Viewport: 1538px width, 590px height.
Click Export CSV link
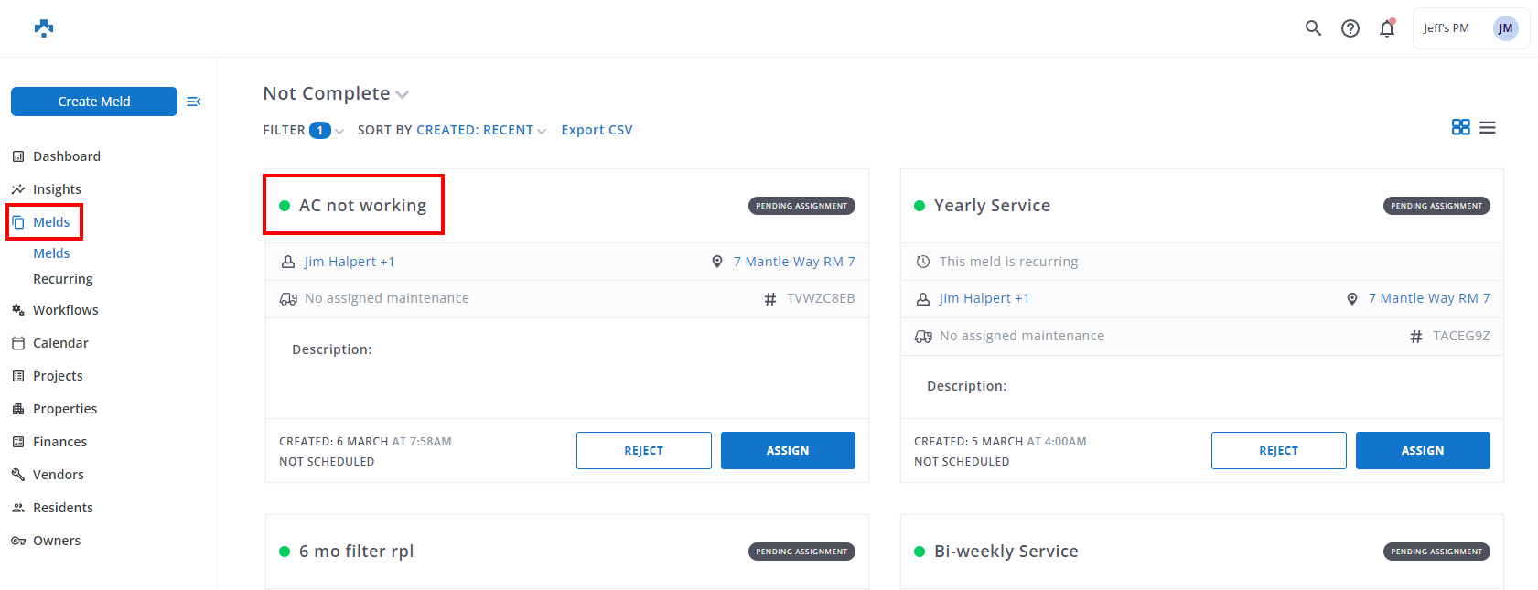coord(597,130)
